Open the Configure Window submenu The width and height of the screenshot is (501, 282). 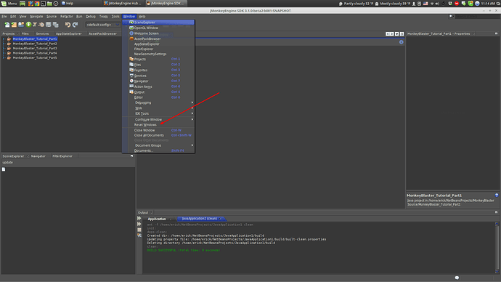click(158, 119)
